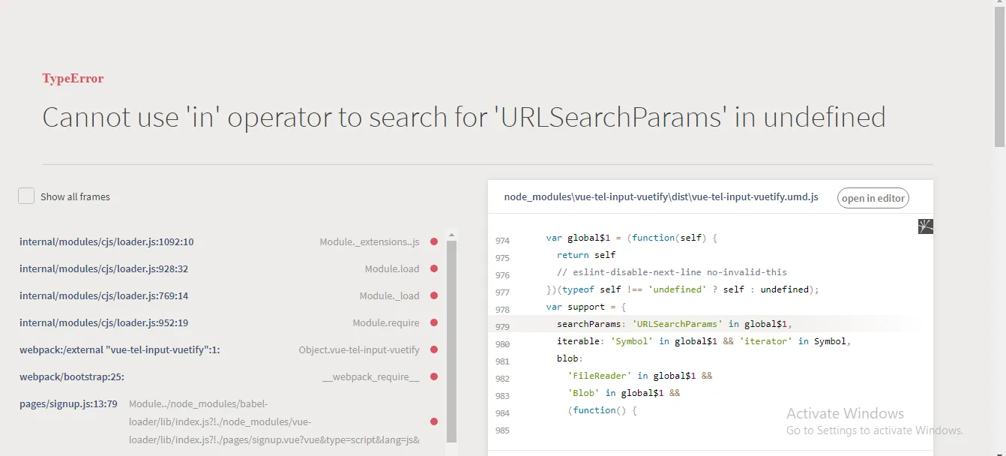Click the red dot beside Module.require

pos(434,322)
